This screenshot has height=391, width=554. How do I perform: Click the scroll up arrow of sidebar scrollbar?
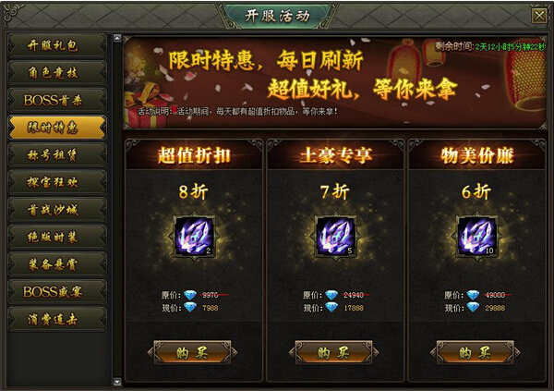[117, 38]
